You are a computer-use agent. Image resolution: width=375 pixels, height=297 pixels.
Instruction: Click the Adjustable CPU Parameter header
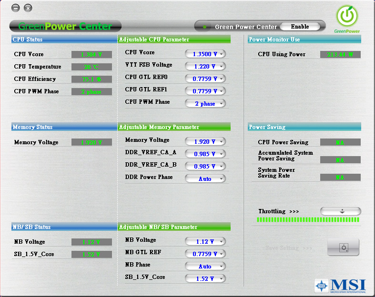tap(174, 39)
